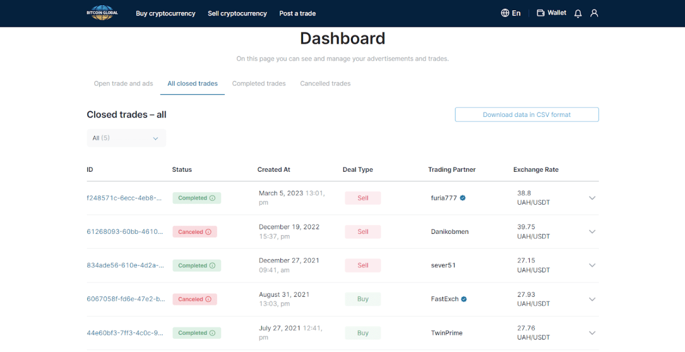The image size is (685, 352).
Task: Open Post a trade page
Action: tap(297, 13)
